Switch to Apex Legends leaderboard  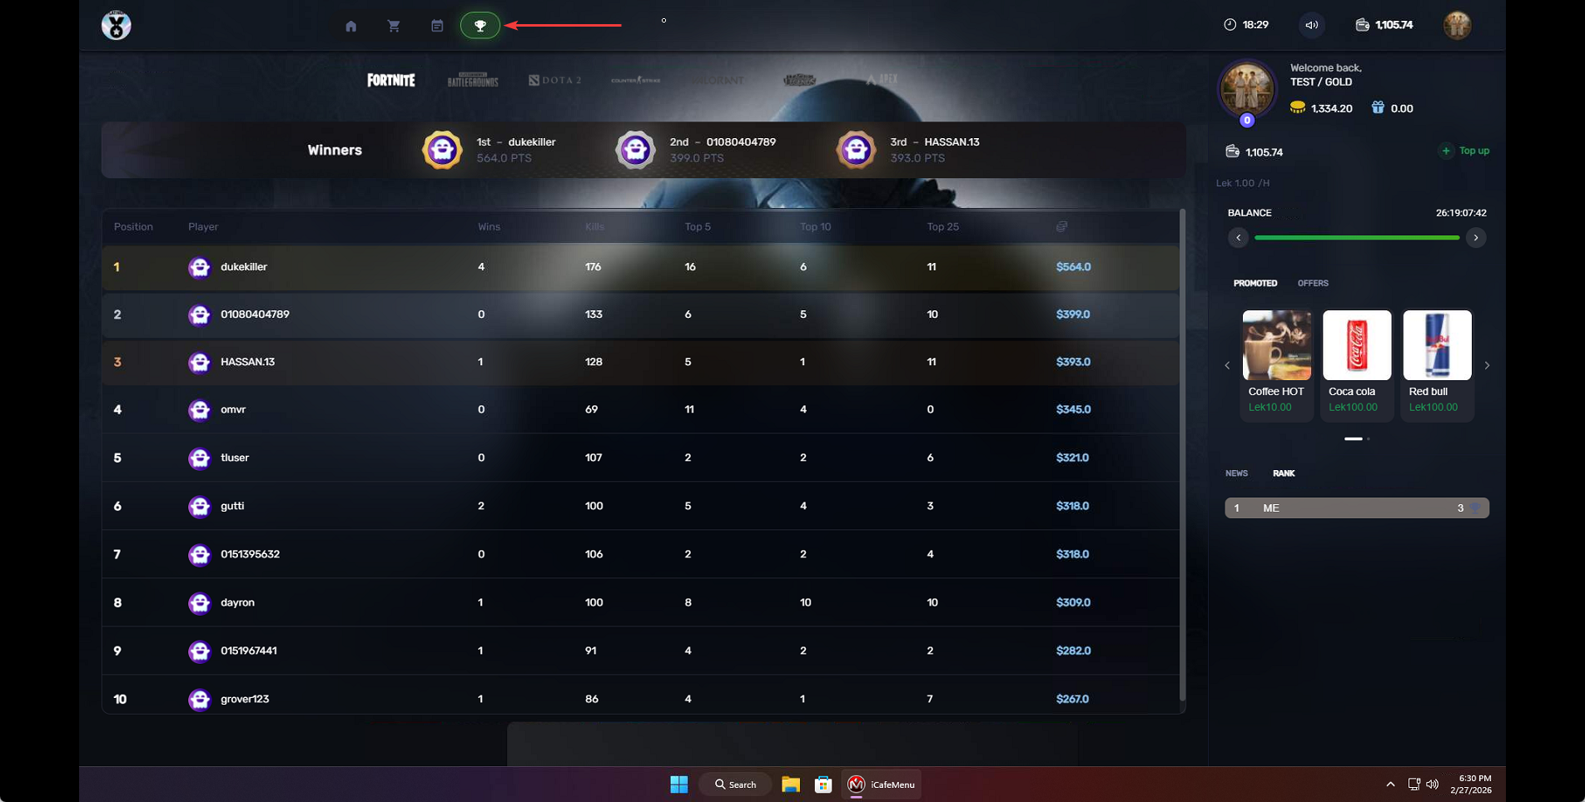tap(881, 80)
